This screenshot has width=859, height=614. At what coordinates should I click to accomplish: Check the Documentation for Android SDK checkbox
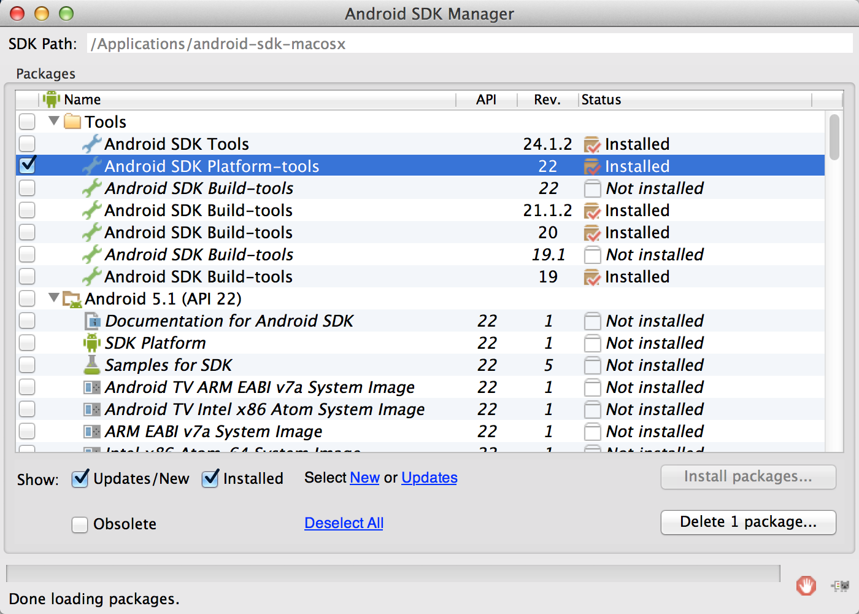click(27, 321)
